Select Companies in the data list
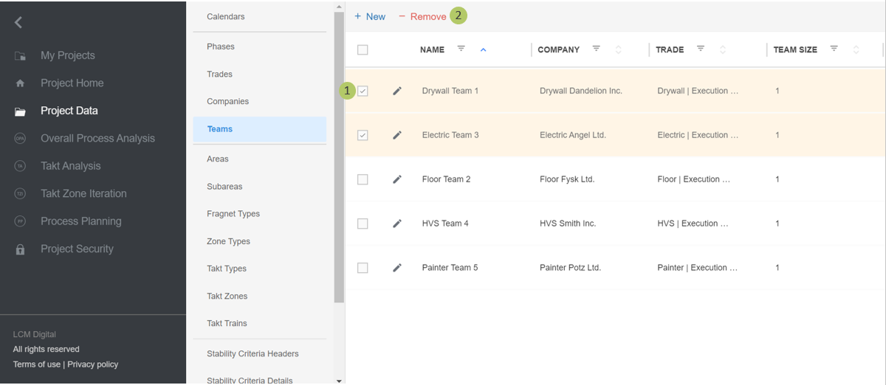 coord(227,102)
